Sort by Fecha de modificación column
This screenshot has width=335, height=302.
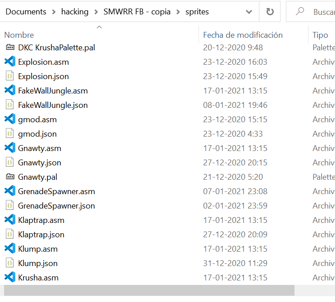pos(243,35)
